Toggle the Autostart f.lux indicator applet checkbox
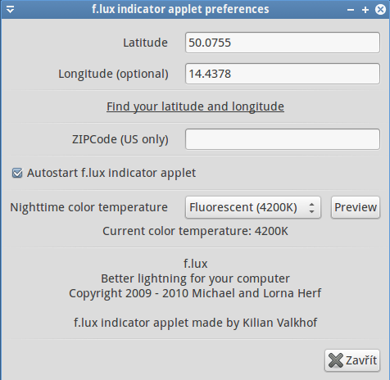390x380 pixels. [17, 173]
